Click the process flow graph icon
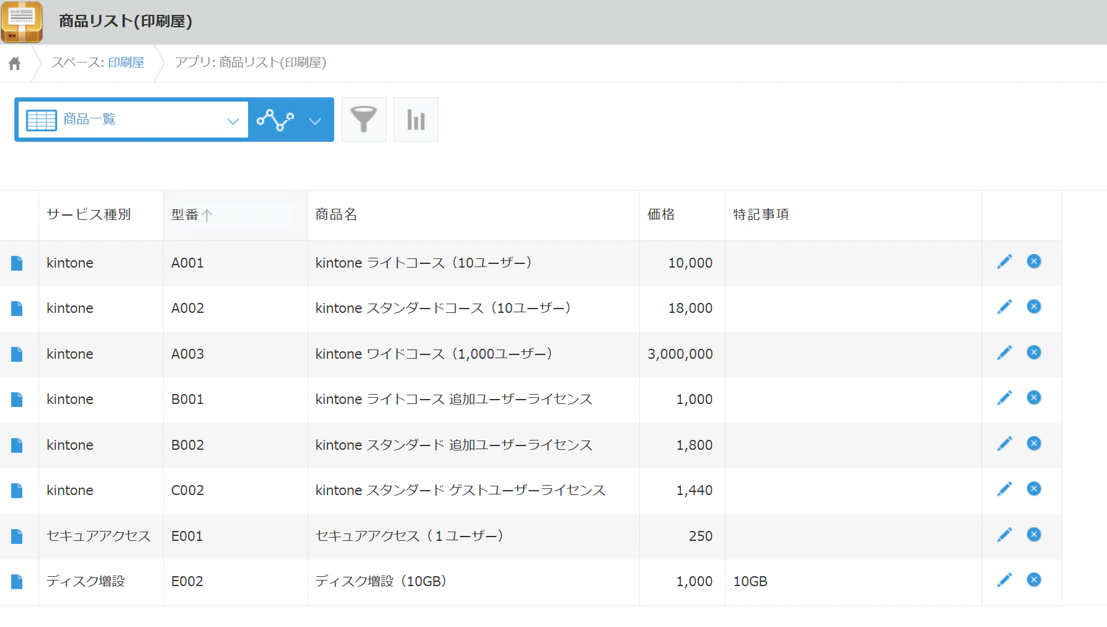This screenshot has height=627, width=1107. coord(275,120)
